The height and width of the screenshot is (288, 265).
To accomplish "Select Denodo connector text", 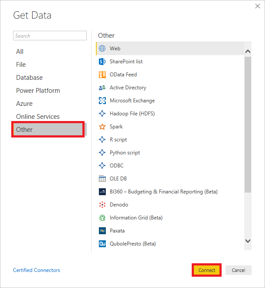I will point(119,205).
